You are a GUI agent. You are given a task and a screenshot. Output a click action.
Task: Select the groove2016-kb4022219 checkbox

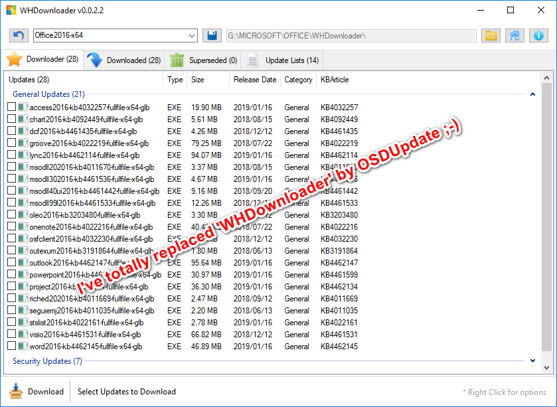[x=12, y=142]
